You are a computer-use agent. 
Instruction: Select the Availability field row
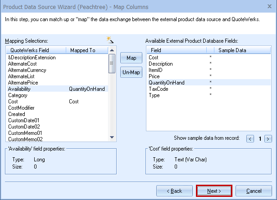coord(57,89)
